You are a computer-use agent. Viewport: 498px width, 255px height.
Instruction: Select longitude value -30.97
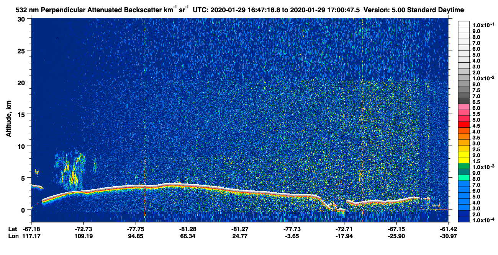449,236
